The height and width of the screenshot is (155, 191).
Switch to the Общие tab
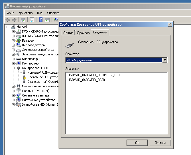pyautogui.click(x=68, y=33)
